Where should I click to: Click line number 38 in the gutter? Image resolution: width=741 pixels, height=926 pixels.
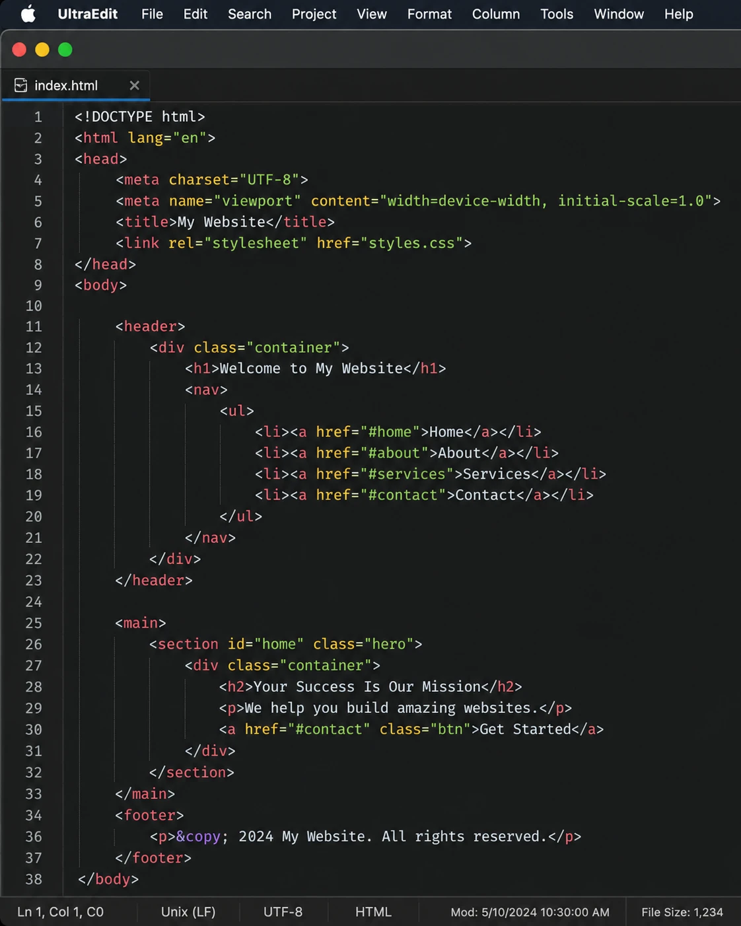coord(34,880)
